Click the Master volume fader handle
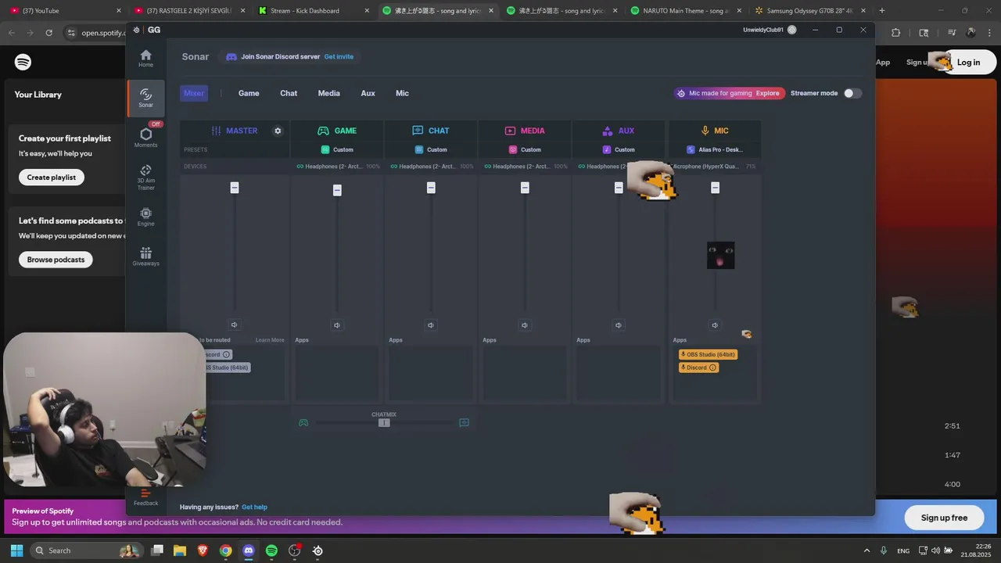The width and height of the screenshot is (1001, 563). (x=235, y=188)
